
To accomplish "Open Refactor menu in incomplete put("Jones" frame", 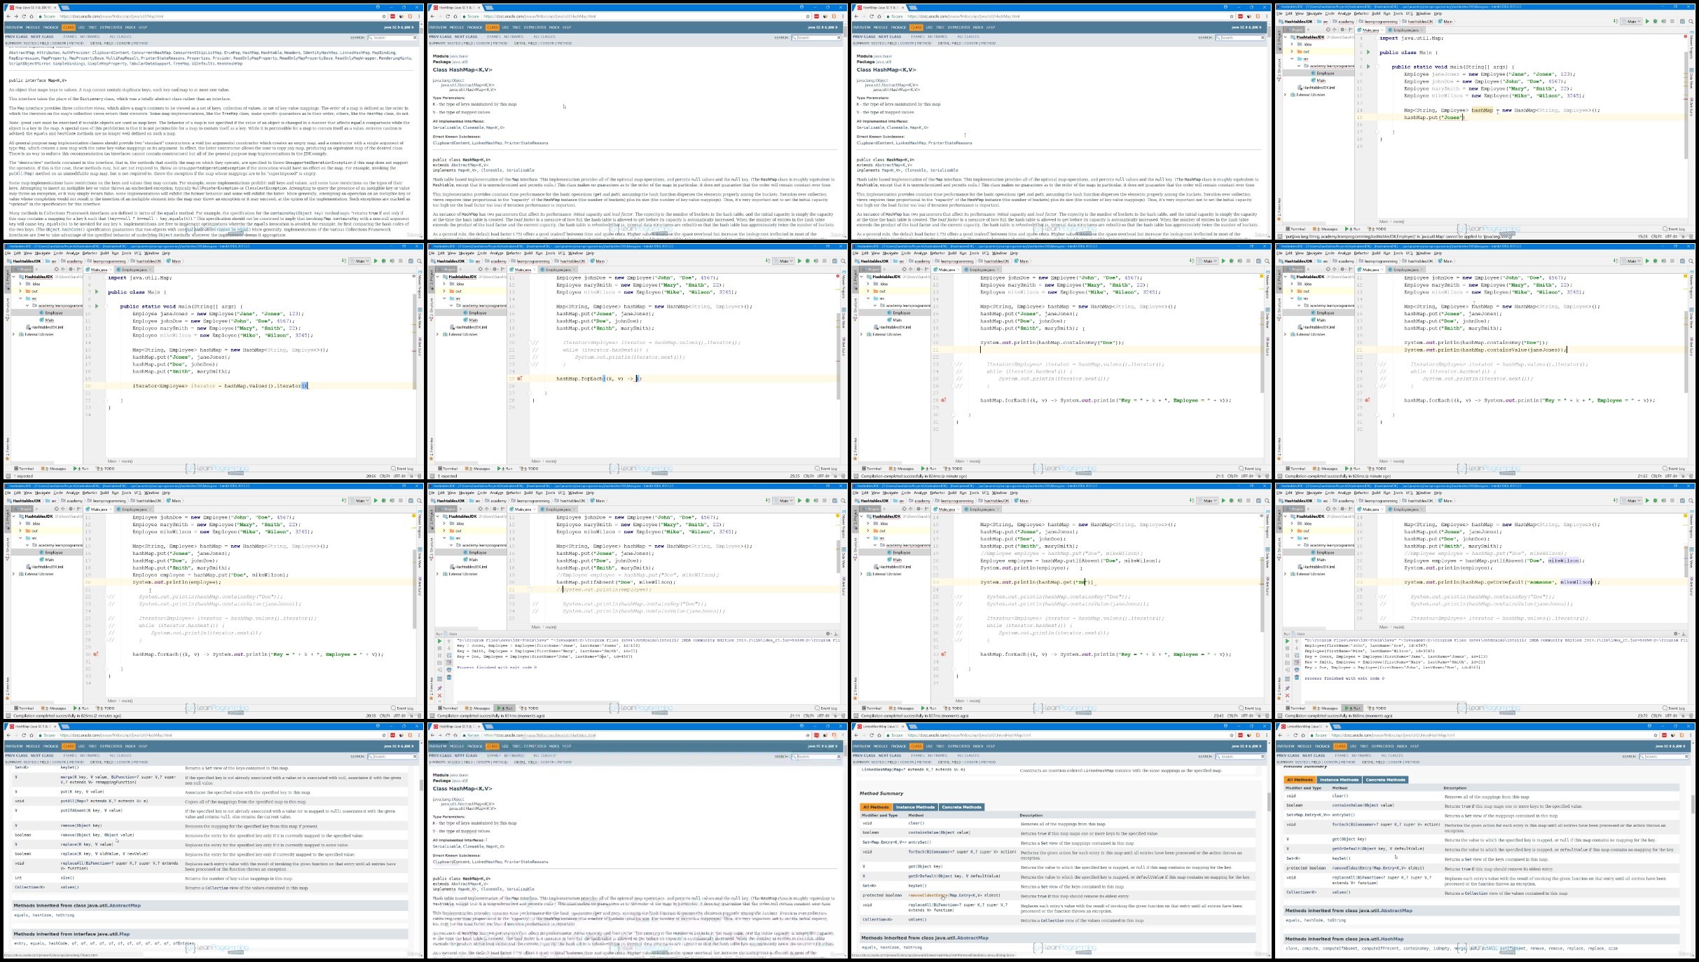I will (1361, 13).
